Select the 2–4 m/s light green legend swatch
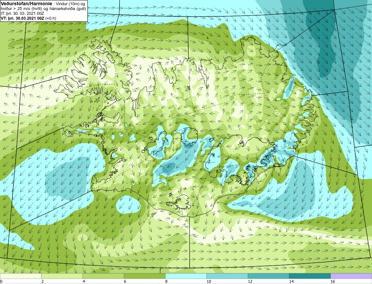 [x=62, y=276]
